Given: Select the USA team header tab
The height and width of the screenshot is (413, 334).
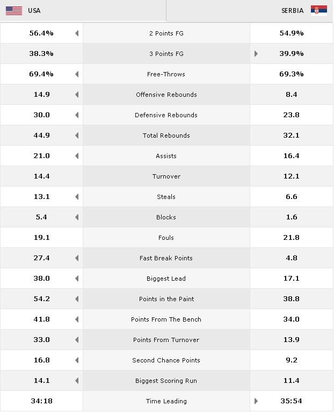Looking at the screenshot, I should click(x=83, y=11).
